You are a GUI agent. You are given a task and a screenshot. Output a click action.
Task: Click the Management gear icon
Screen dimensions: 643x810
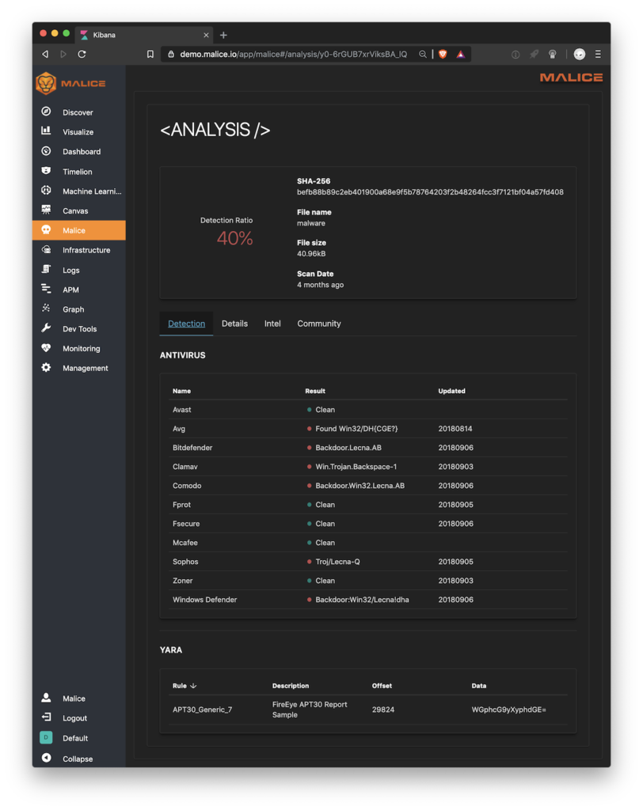(x=46, y=367)
